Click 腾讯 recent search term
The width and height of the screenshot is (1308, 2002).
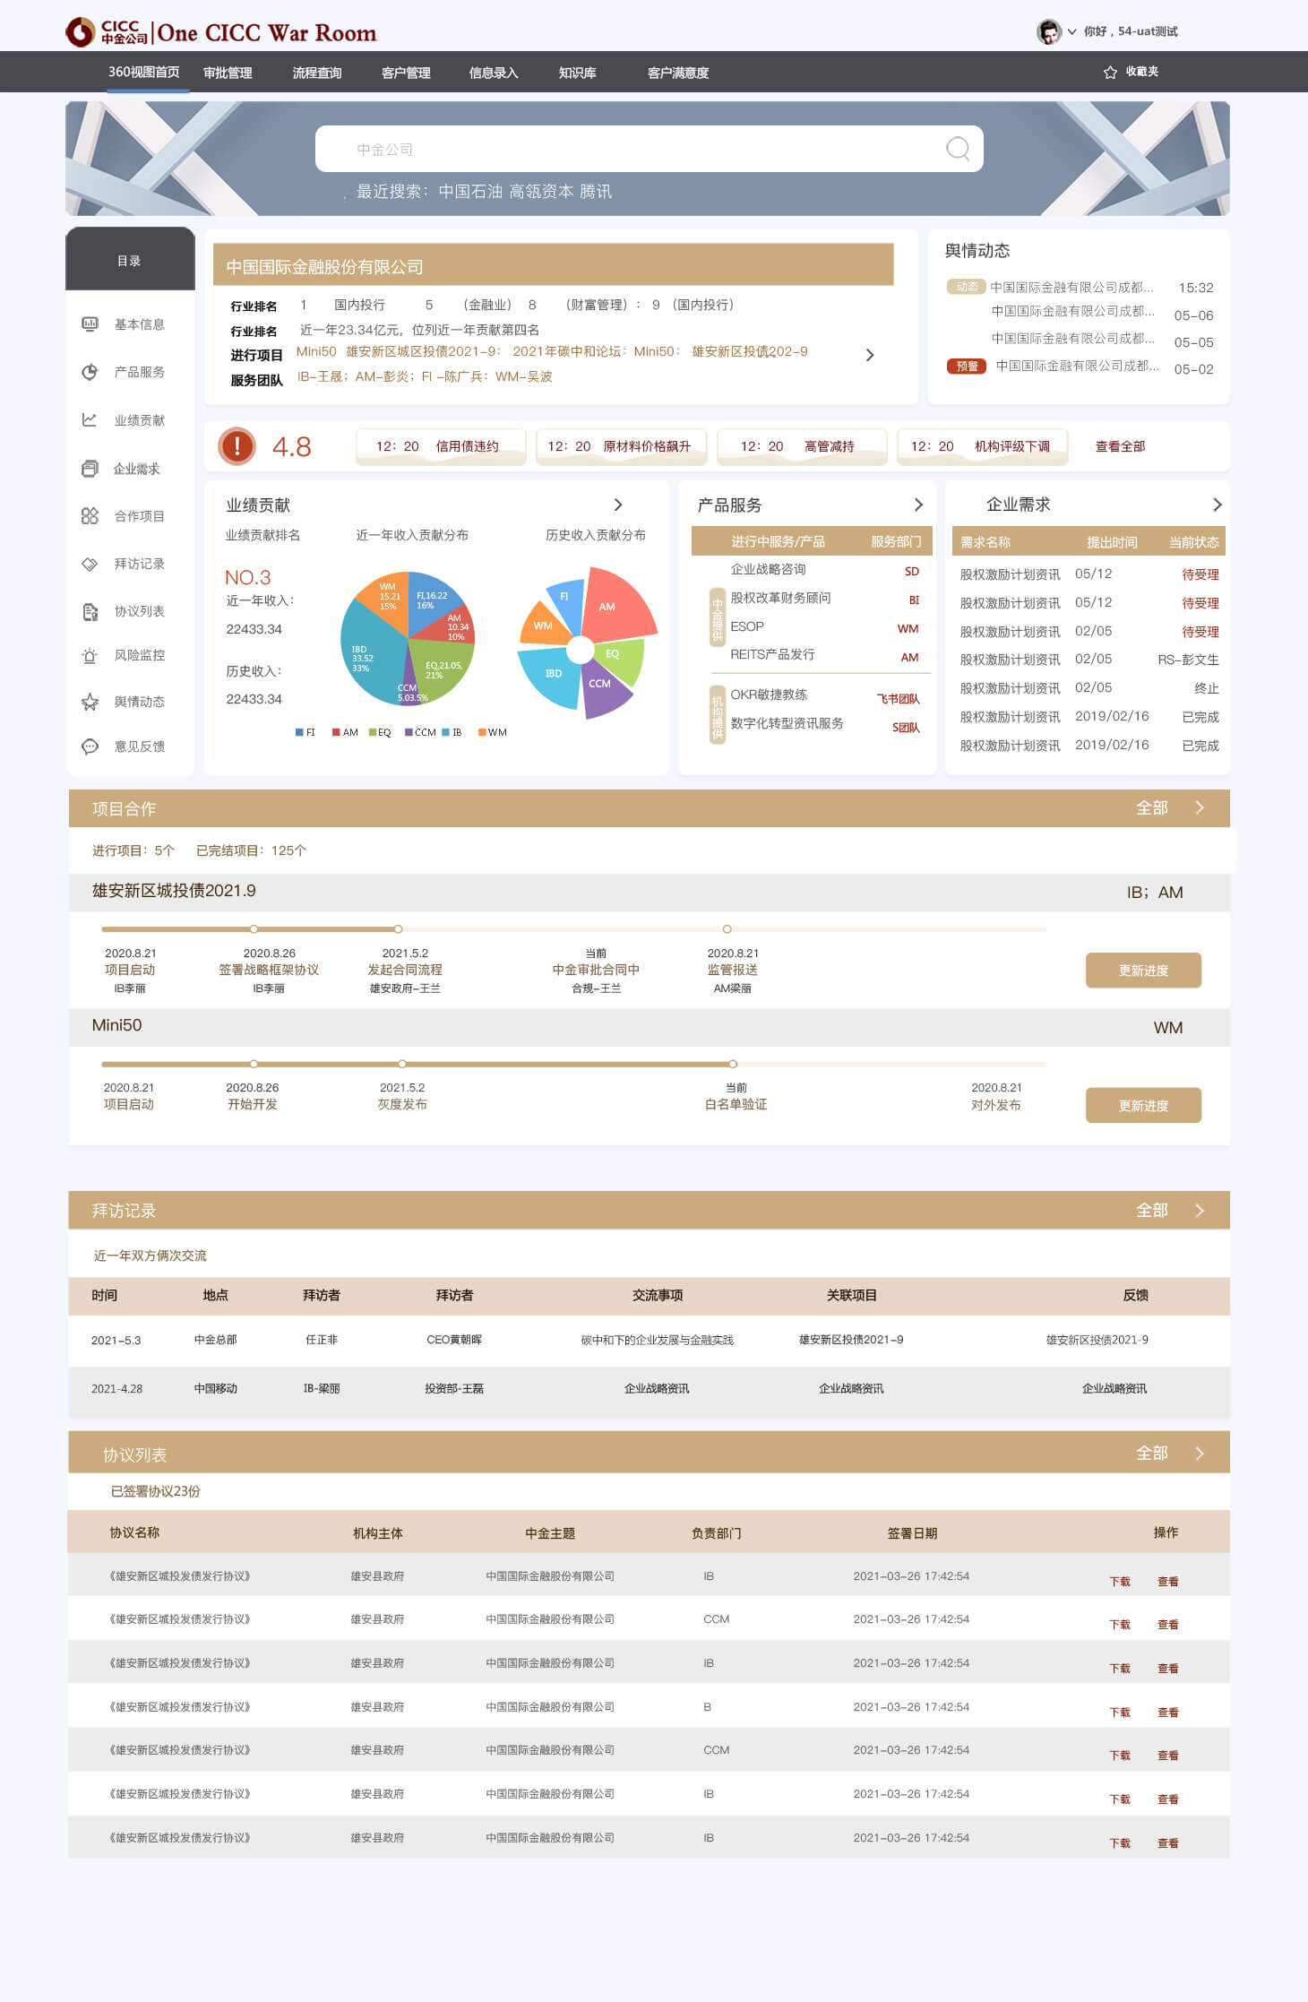pos(596,191)
